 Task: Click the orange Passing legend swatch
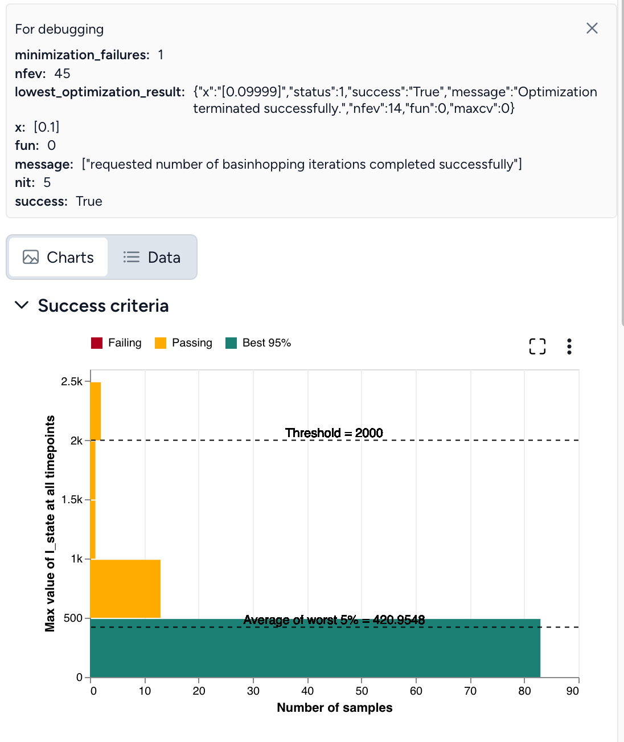(159, 343)
